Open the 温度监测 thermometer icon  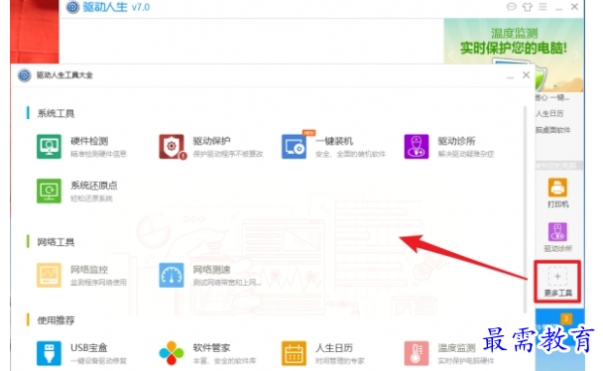click(417, 353)
